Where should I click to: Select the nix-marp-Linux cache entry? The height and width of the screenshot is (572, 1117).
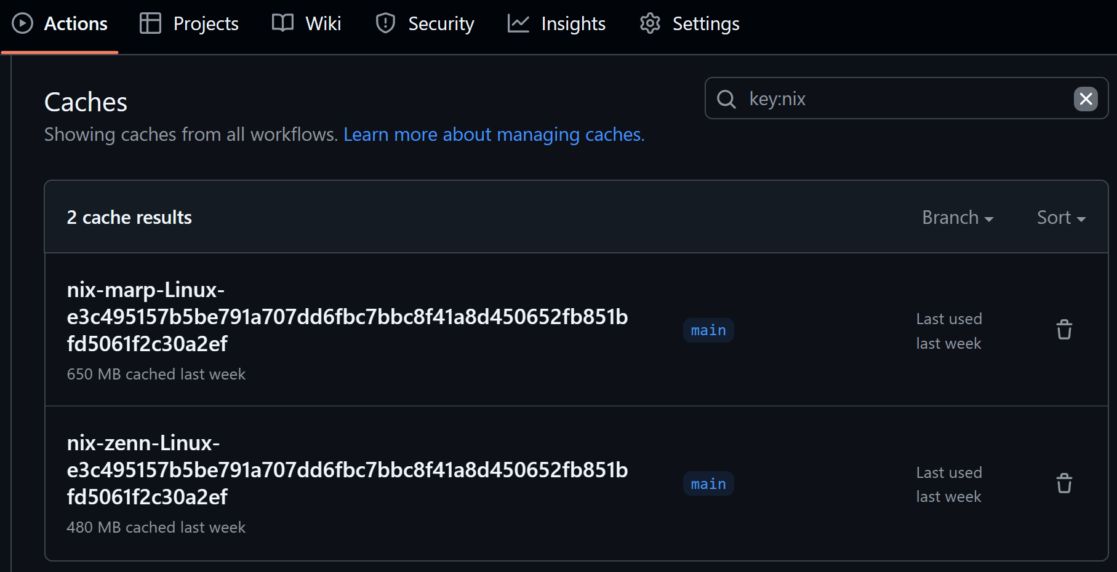coord(347,317)
